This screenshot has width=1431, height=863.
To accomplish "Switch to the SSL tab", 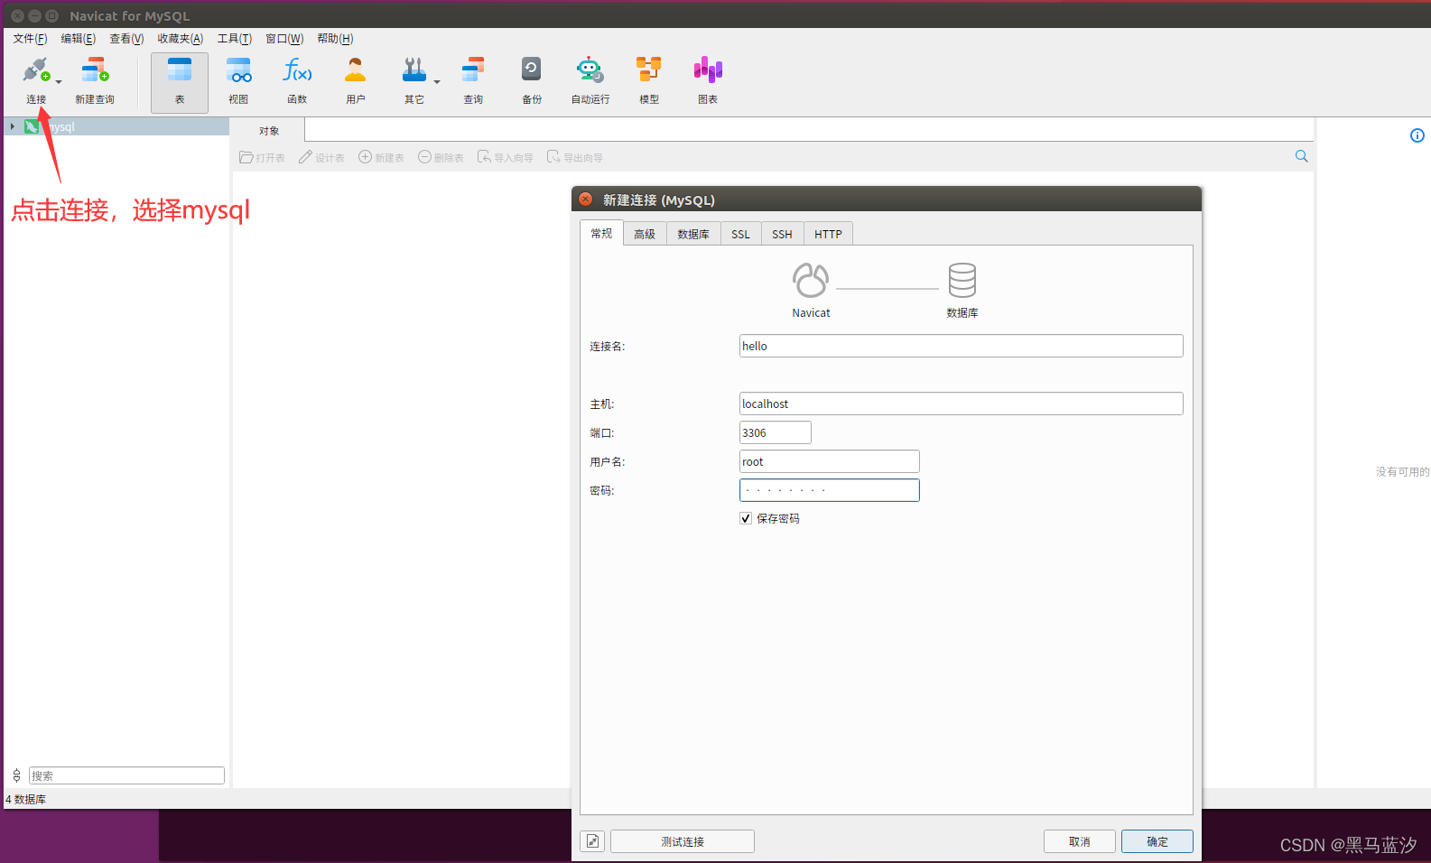I will 740,235.
